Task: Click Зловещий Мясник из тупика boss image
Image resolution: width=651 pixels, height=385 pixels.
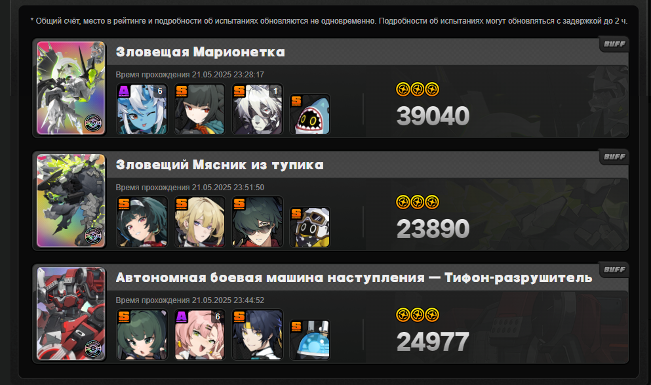Action: (71, 201)
